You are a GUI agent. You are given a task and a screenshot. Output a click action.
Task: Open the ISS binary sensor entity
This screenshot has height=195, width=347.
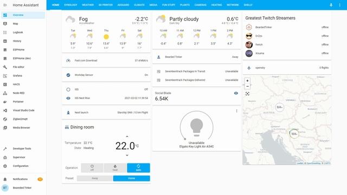(x=107, y=89)
